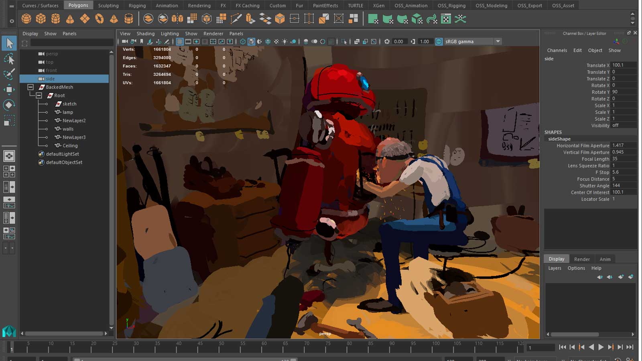
Task: Activate the Move tool
Action: [9, 89]
